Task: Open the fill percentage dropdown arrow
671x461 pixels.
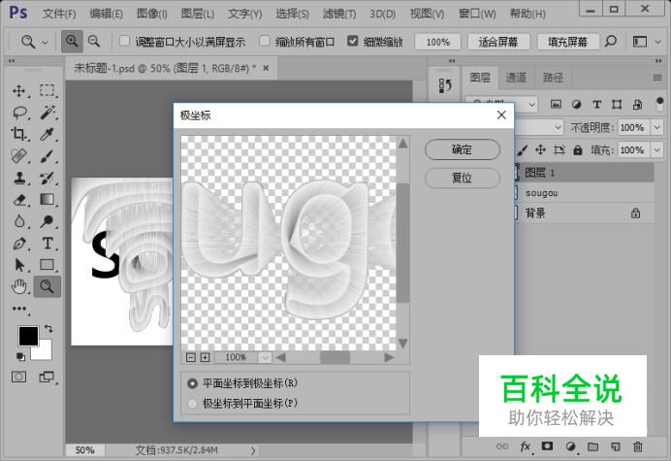Action: point(656,150)
